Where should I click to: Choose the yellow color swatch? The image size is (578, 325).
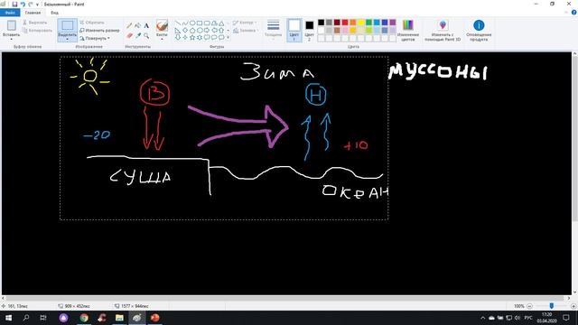click(361, 23)
